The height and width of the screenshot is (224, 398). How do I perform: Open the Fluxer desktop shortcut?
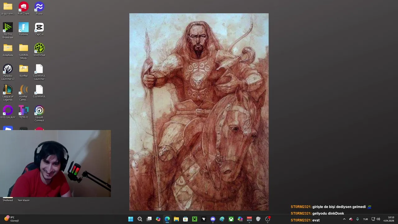tap(39, 8)
